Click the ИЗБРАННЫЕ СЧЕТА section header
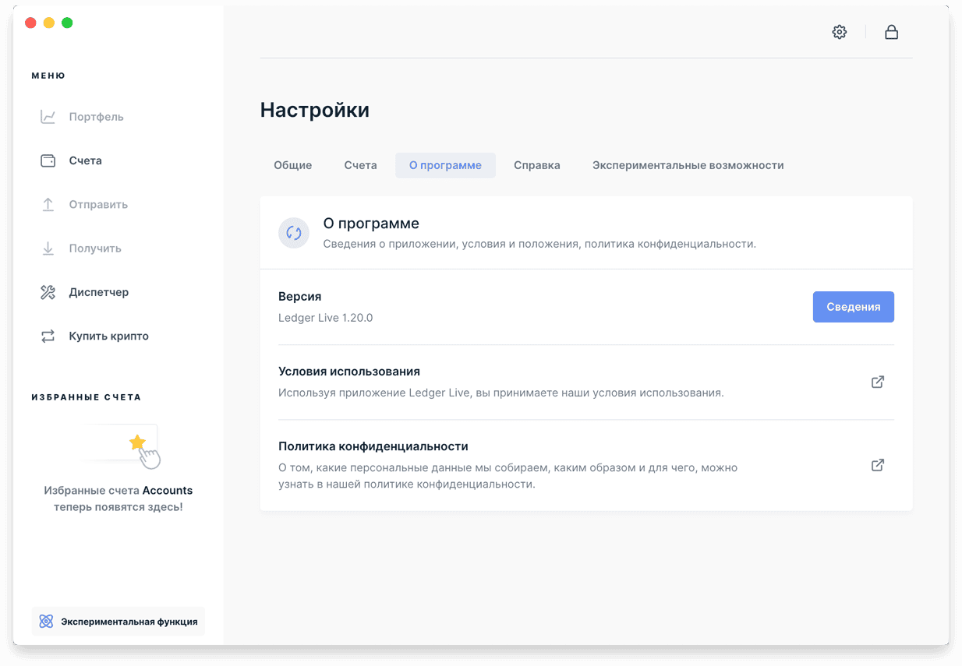 (87, 397)
